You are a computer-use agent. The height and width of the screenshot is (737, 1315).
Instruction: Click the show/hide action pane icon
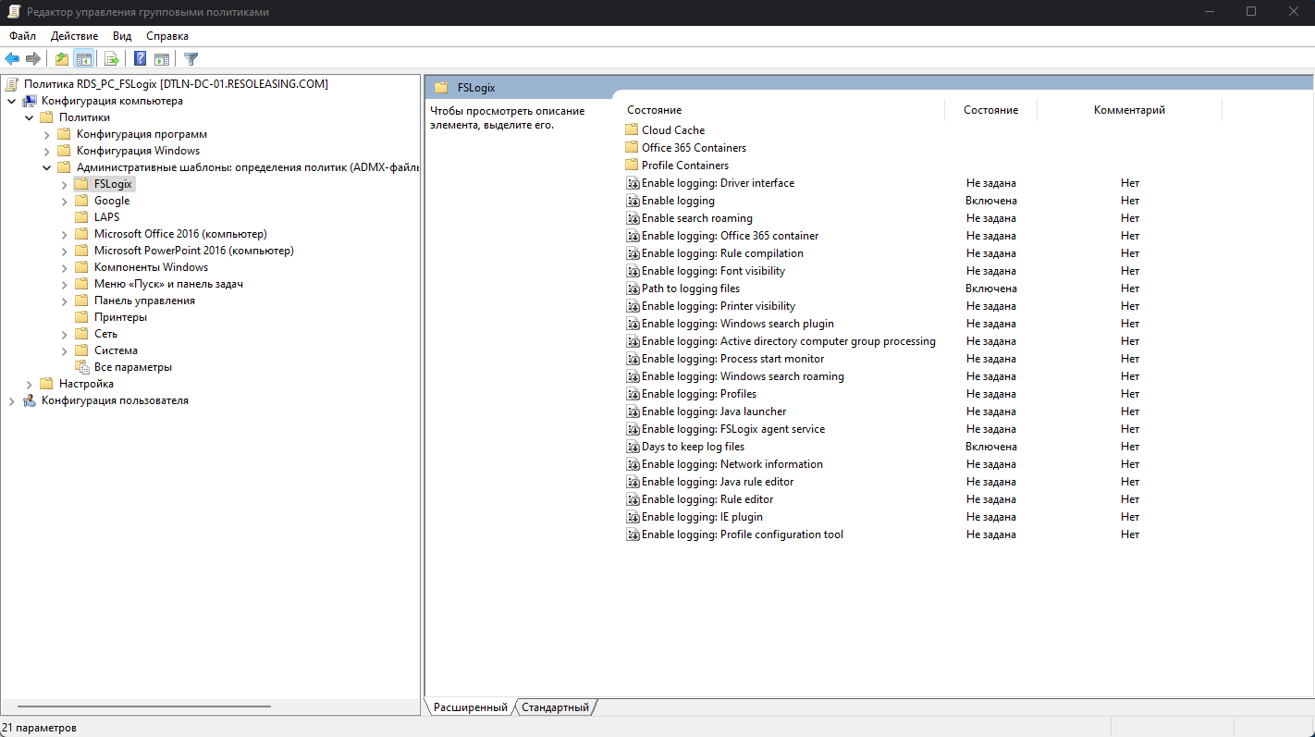162,58
